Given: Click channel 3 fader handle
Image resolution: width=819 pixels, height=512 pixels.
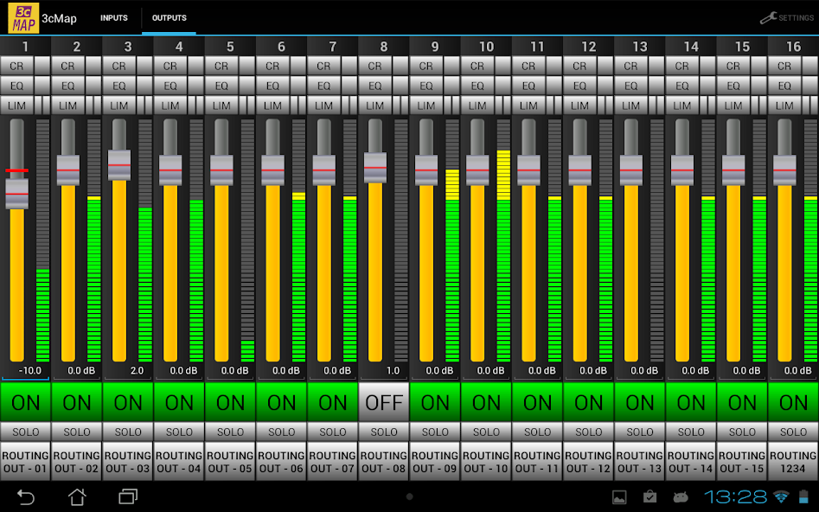Looking at the screenshot, I should 119,164.
